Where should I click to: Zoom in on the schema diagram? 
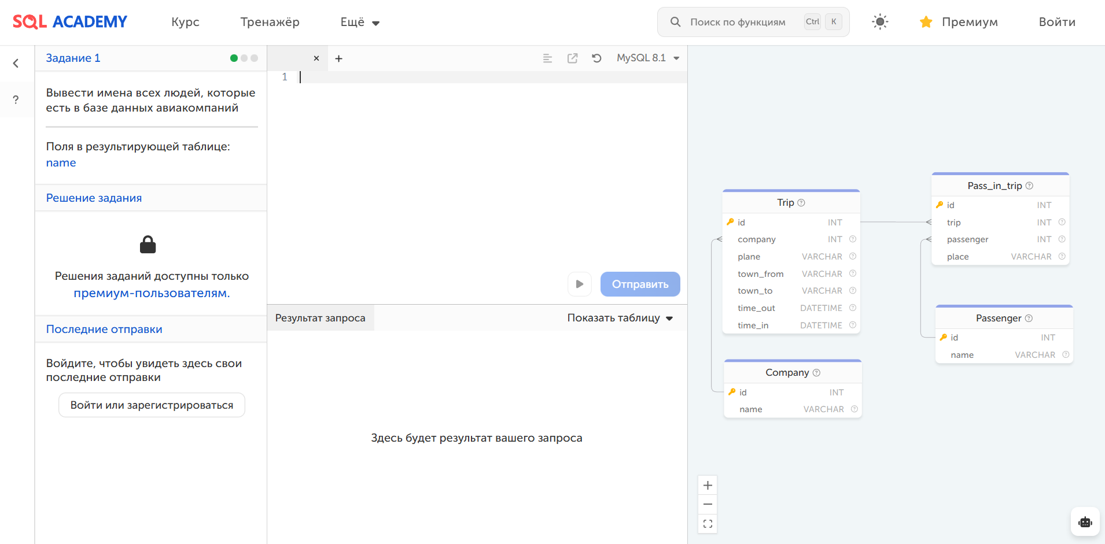coord(708,485)
